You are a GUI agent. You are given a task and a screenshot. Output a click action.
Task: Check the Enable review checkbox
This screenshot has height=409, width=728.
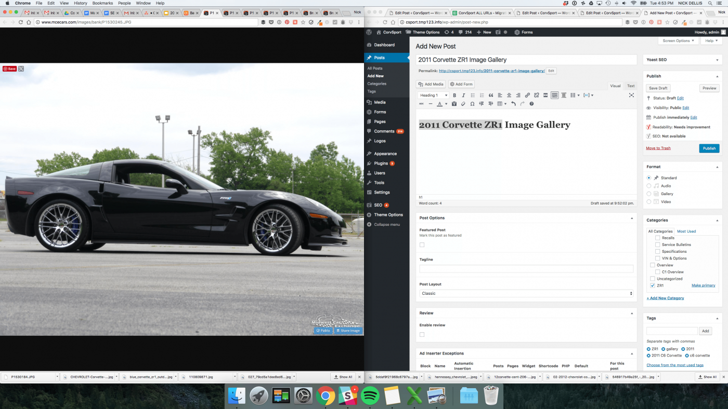[422, 334]
